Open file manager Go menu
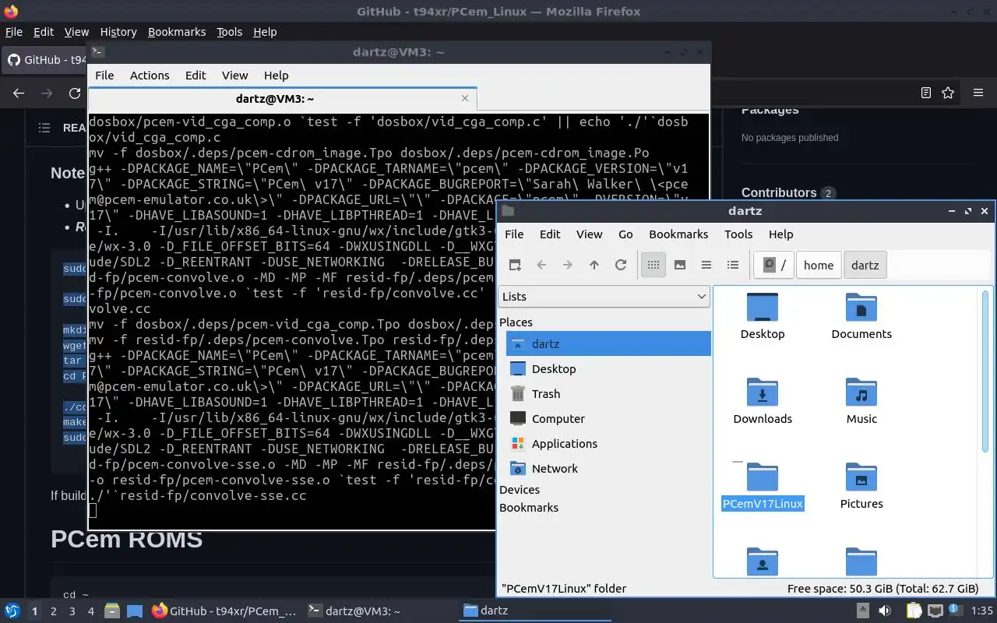Viewport: 997px width, 623px height. pos(625,234)
